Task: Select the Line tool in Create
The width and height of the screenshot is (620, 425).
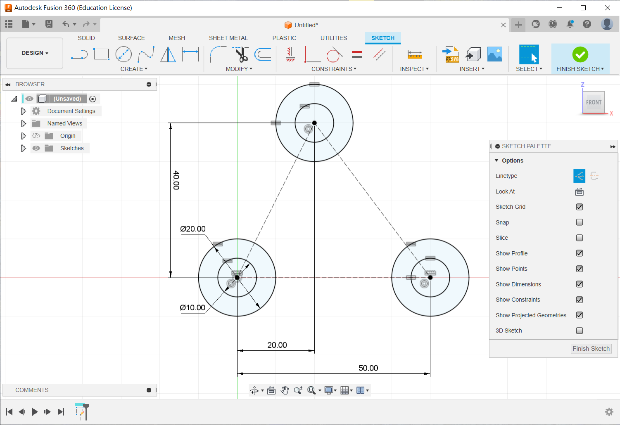Action: pos(79,54)
